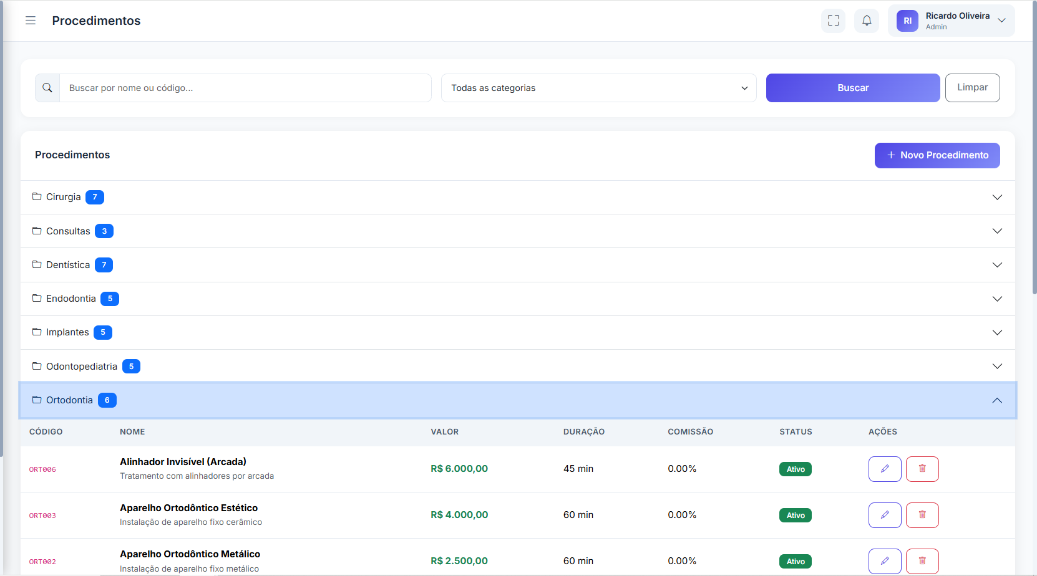Edit the Alinhador Invisível procedure
1037x576 pixels.
pos(884,469)
